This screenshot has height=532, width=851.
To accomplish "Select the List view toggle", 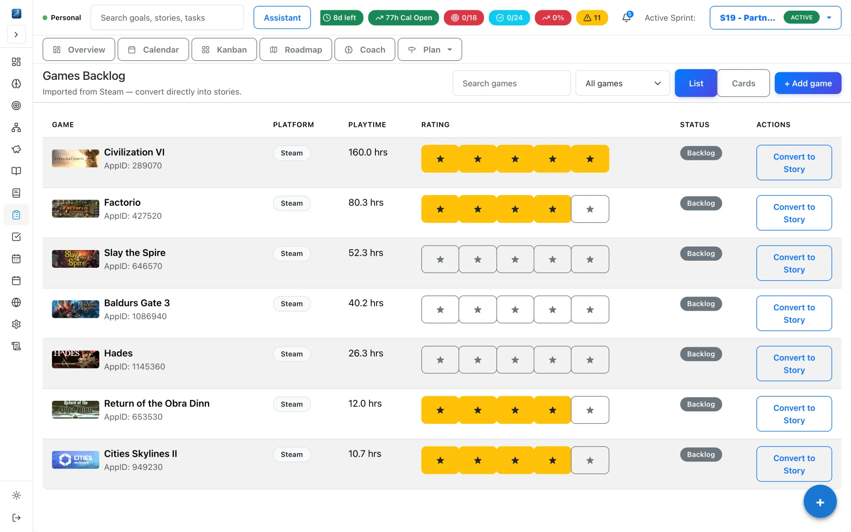I will pyautogui.click(x=696, y=83).
